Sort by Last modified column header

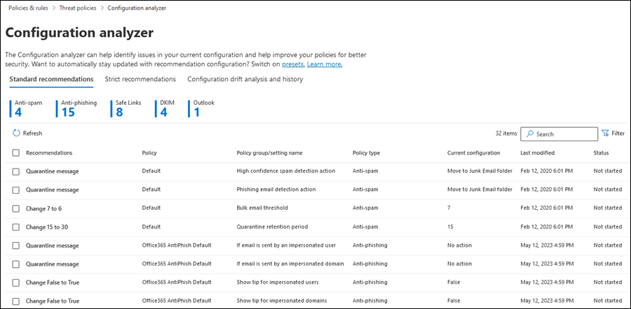(x=537, y=152)
